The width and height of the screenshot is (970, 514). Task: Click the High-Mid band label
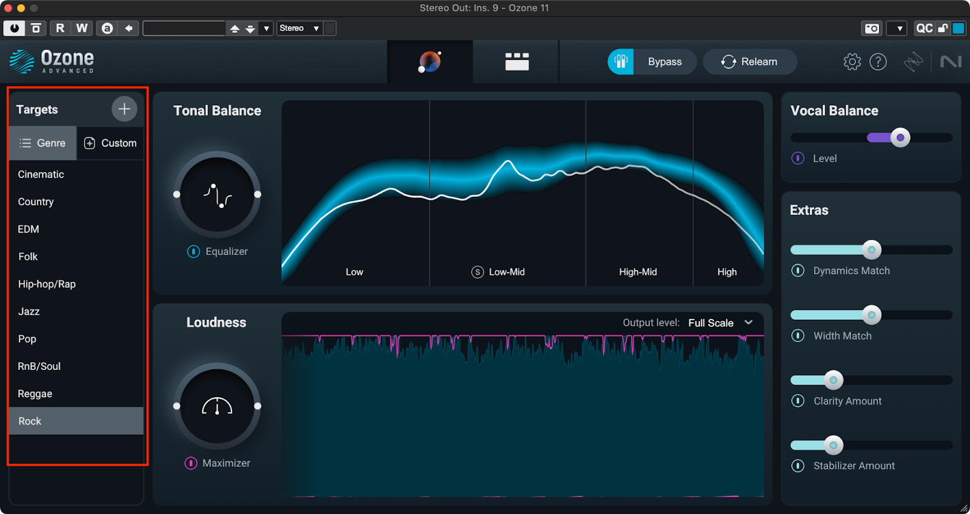(x=638, y=272)
